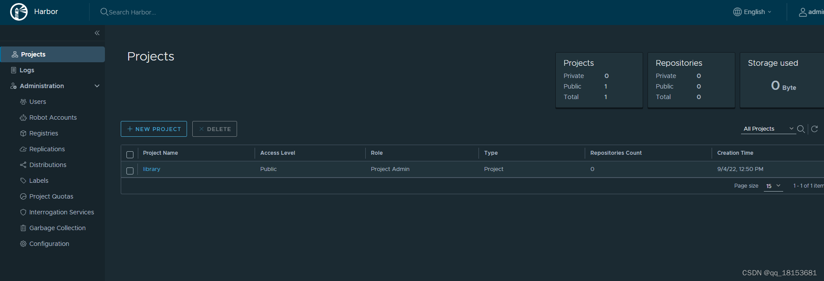Image resolution: width=824 pixels, height=281 pixels.
Task: Go to Robot Accounts page
Action: point(52,117)
